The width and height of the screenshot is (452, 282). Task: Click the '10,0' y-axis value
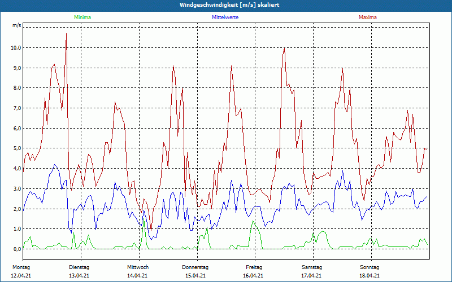tap(16, 48)
